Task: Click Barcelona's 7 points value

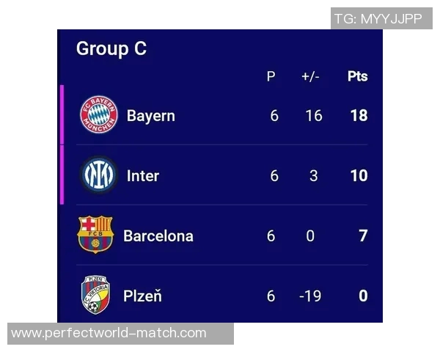Action: tap(363, 236)
